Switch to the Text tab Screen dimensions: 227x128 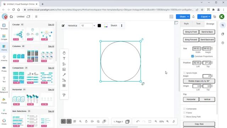click(198, 24)
